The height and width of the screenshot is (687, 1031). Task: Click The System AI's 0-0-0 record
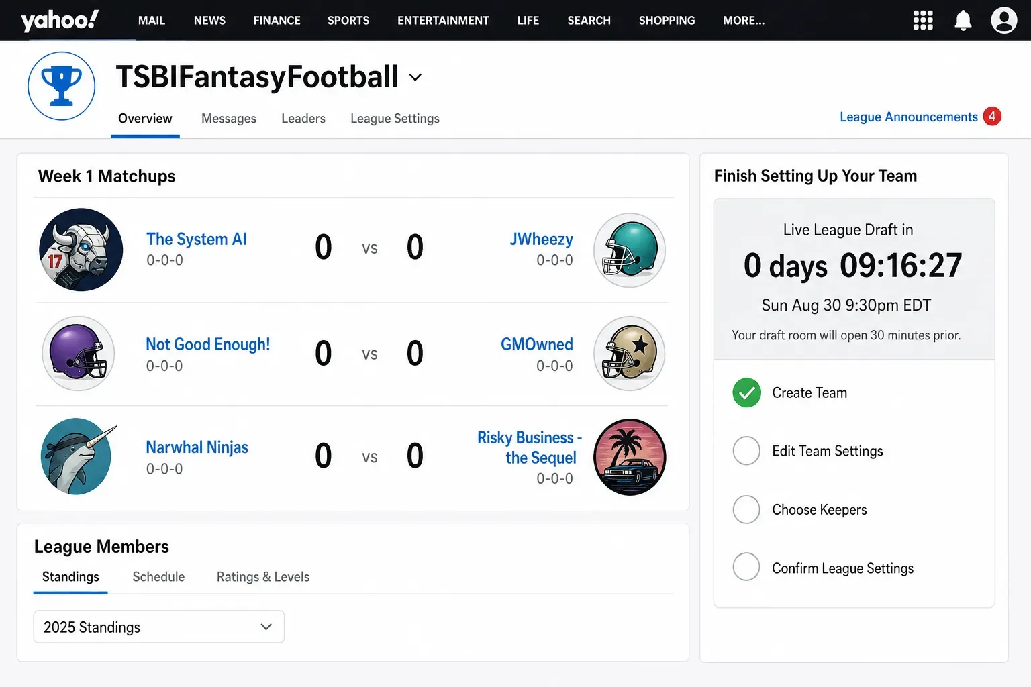(164, 260)
